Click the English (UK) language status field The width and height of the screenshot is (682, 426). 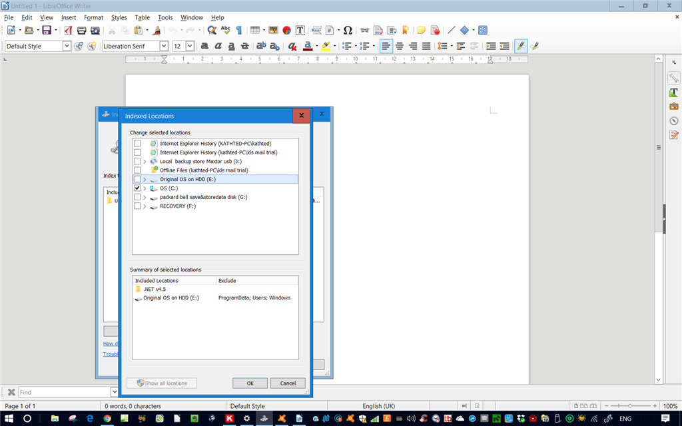[x=378, y=406]
